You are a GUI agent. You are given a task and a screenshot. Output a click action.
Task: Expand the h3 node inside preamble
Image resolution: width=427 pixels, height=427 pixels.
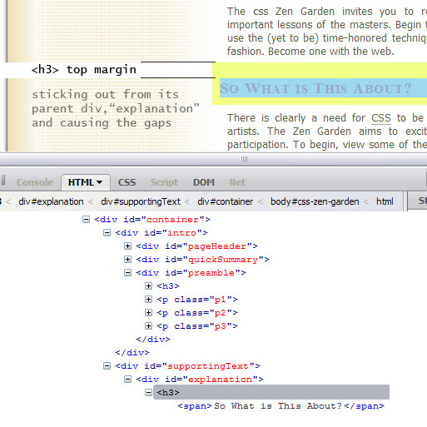[x=148, y=286]
